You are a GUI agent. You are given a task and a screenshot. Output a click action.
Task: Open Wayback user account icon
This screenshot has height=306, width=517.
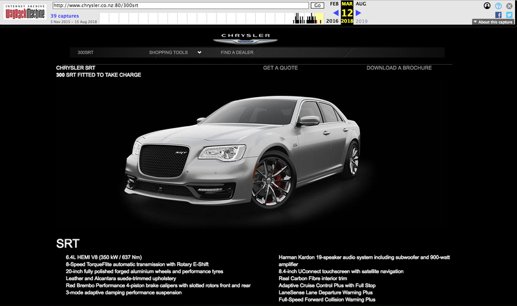coord(487,6)
